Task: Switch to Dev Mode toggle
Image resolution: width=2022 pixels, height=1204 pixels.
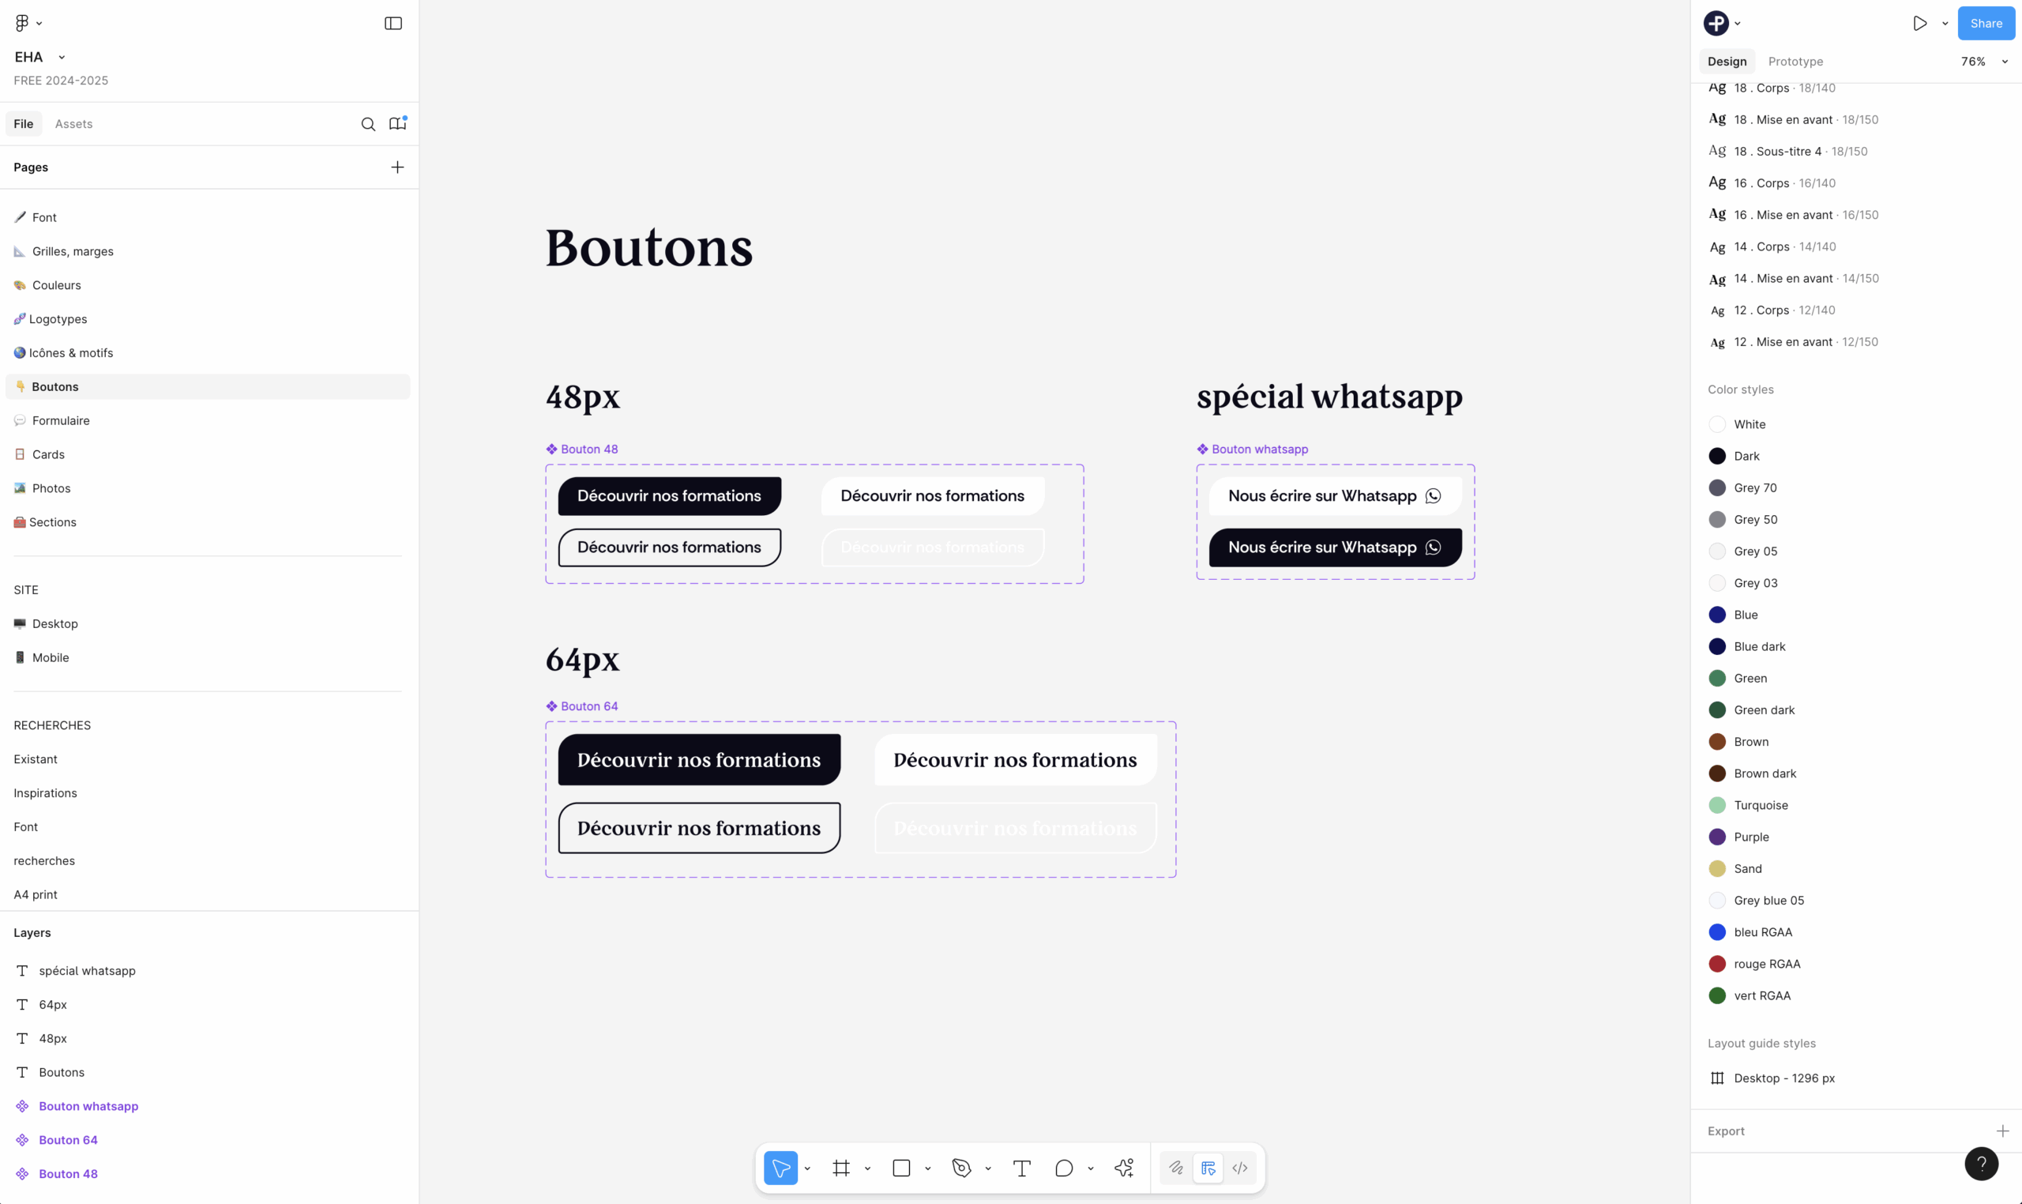Action: point(1239,1168)
